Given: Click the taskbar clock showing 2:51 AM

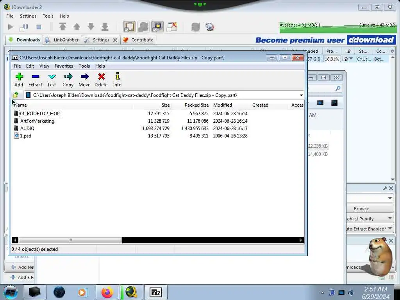Looking at the screenshot, I should pos(375,293).
